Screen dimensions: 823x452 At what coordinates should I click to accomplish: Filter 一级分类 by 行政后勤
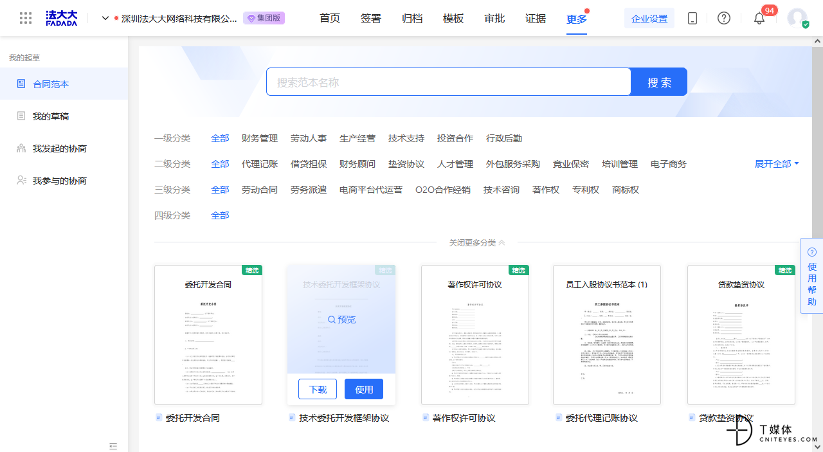tap(504, 138)
